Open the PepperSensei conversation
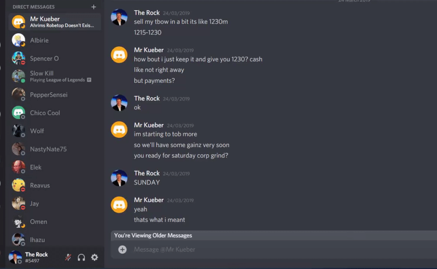 55,95
